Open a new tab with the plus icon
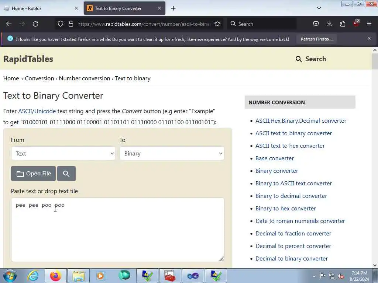Image resolution: width=378 pixels, height=283 pixels. (x=173, y=8)
